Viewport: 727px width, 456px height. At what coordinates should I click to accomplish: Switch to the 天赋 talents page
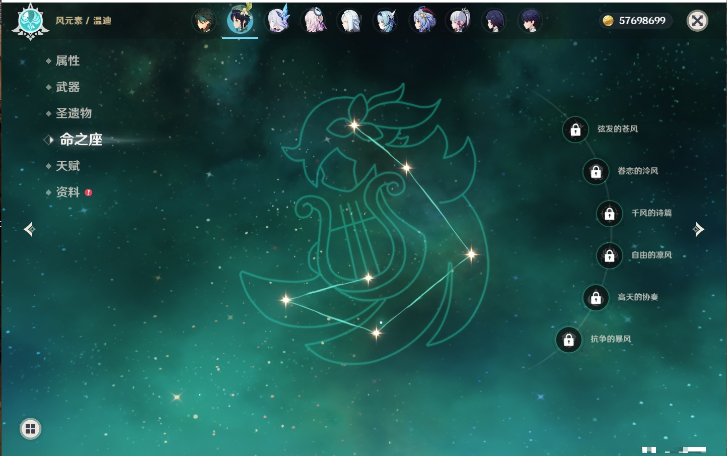click(x=67, y=166)
